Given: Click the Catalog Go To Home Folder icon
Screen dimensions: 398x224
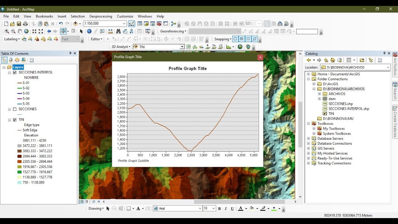Looking at the screenshot, I should (x=333, y=60).
